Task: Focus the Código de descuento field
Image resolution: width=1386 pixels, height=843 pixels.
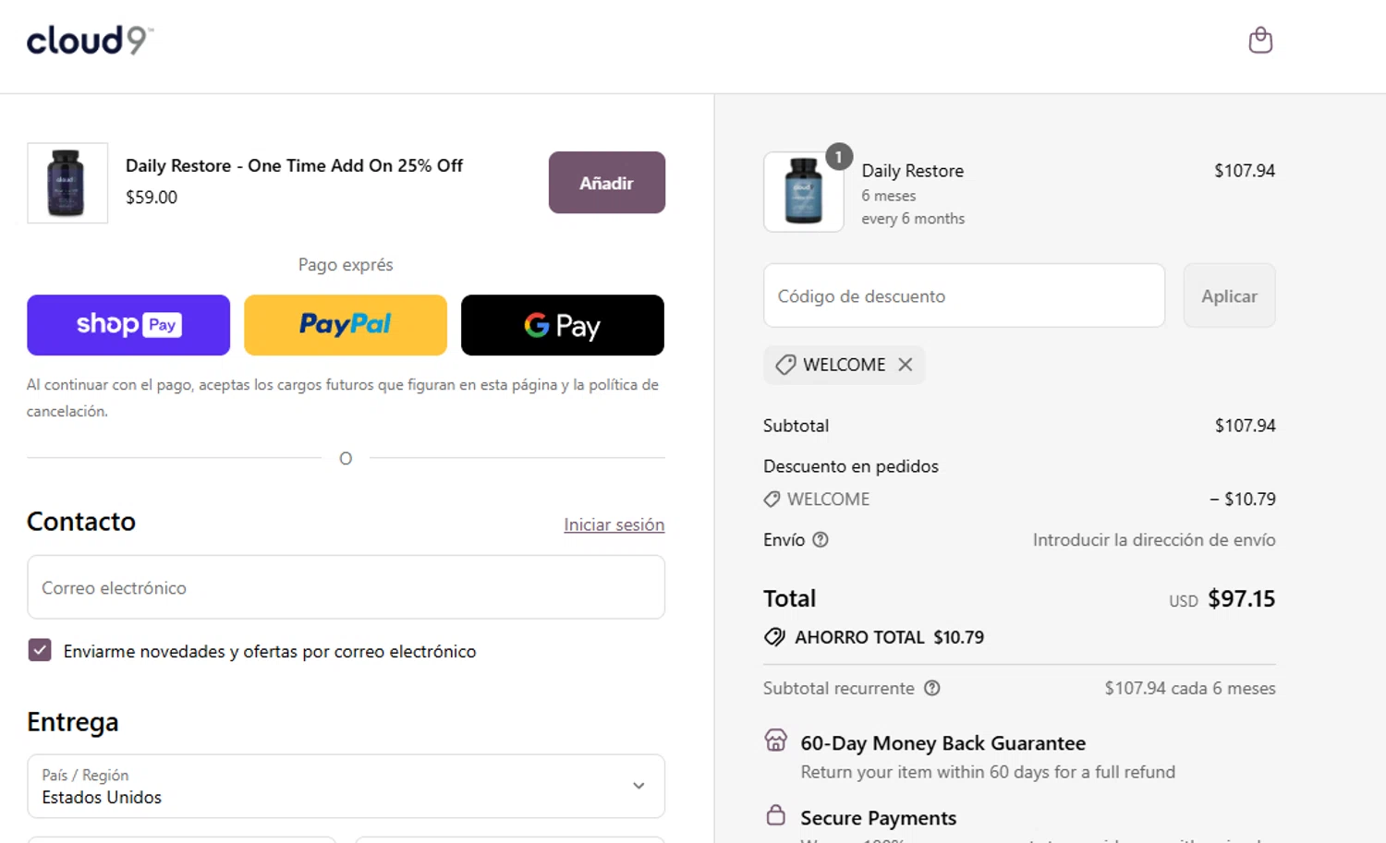Action: pyautogui.click(x=964, y=295)
